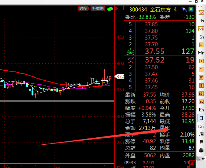Open the intraday time-sharing chart icon in sidebar
Viewport: 206px width, 168px height.
[x=201, y=13]
